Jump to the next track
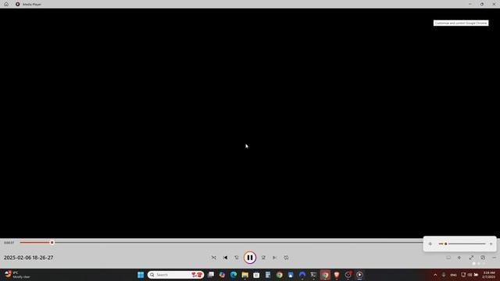The image size is (500, 281). [274, 258]
